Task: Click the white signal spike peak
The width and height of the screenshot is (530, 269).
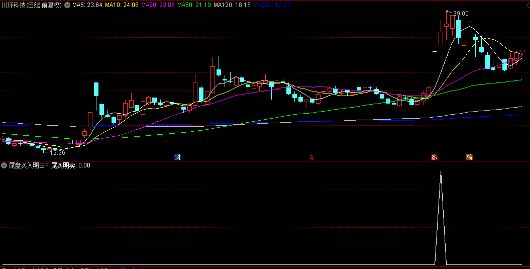Action: pyautogui.click(x=441, y=172)
